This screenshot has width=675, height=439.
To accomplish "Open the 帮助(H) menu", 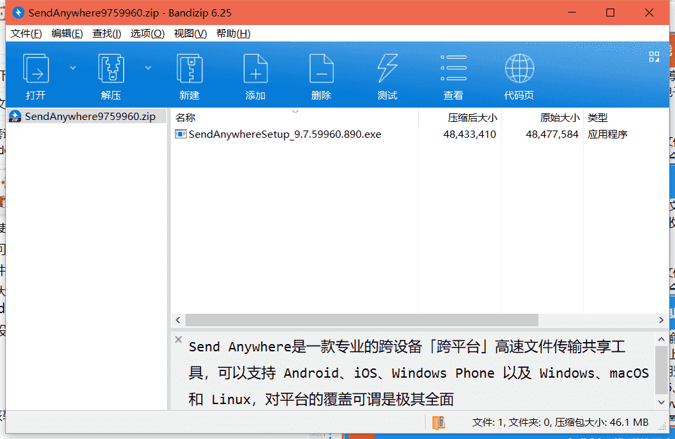I will (x=234, y=34).
